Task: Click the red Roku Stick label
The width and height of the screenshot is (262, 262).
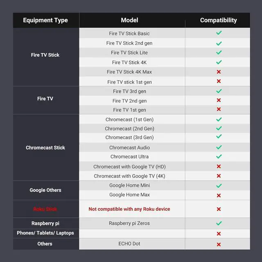Action: click(45, 209)
